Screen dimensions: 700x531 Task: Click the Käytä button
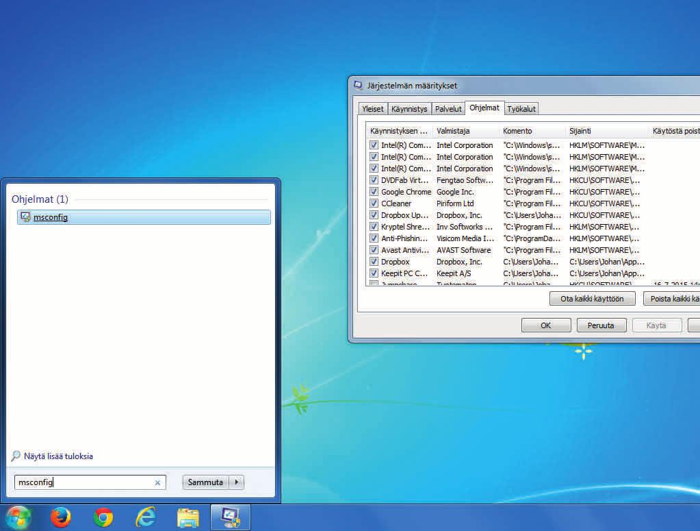point(656,325)
